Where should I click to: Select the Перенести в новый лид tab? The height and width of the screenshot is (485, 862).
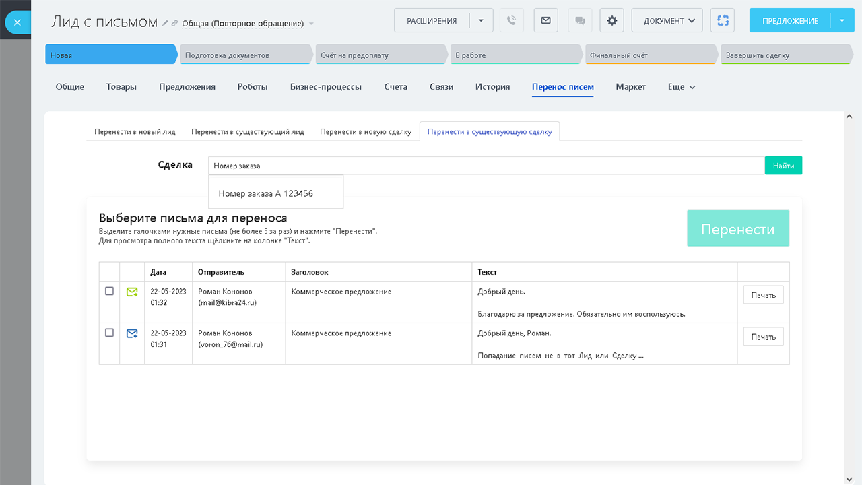click(135, 132)
